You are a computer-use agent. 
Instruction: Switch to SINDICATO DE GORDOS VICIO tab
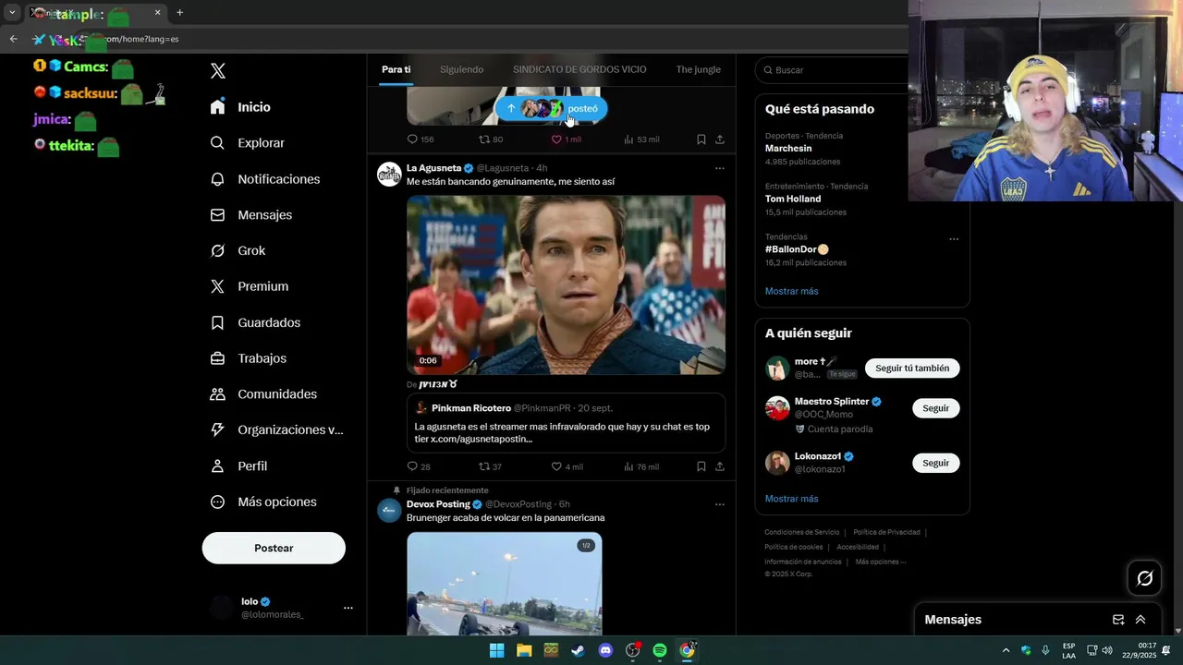[x=579, y=69]
